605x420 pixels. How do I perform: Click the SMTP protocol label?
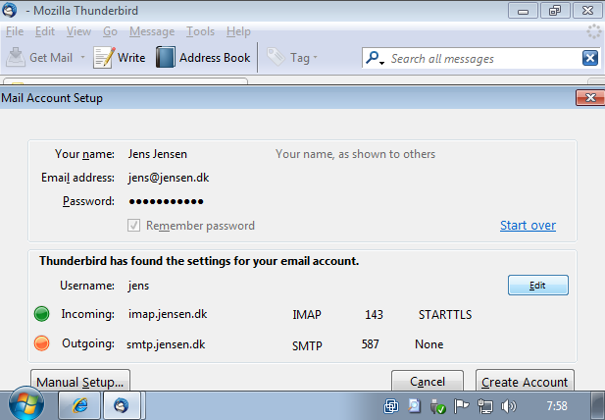[307, 345]
